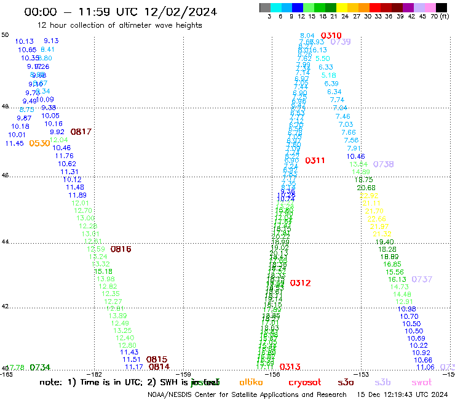Select the wave height value 11.17
Image resolution: width=455 pixels, height=400 pixels.
pyautogui.click(x=134, y=367)
